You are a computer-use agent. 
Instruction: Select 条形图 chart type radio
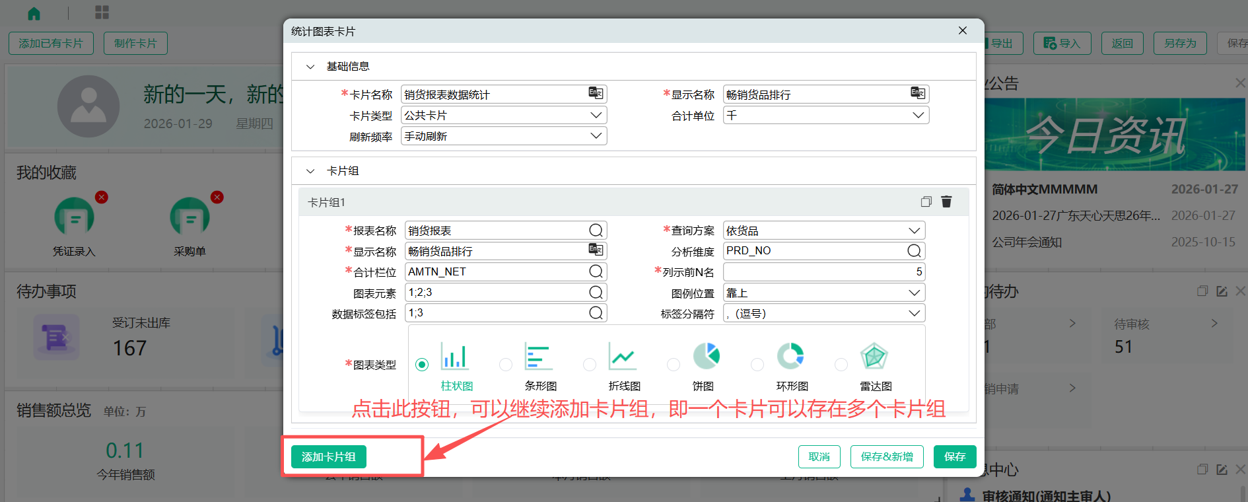[506, 365]
